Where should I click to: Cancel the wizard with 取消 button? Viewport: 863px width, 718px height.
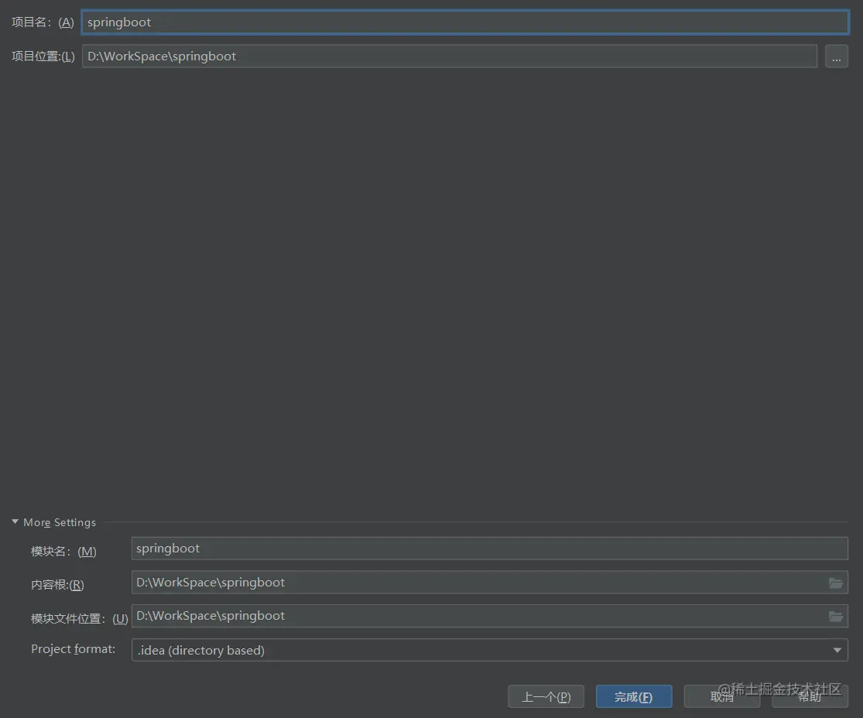[x=722, y=696]
